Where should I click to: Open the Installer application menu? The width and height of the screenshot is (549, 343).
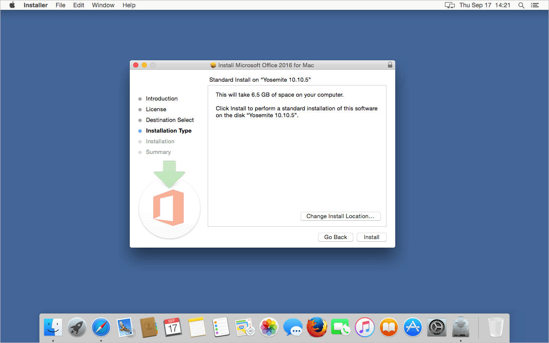[x=36, y=5]
